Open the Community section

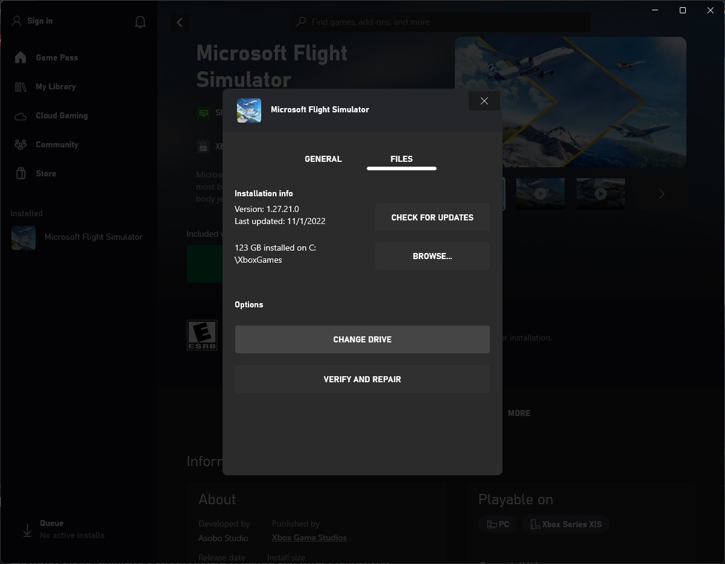[x=58, y=144]
